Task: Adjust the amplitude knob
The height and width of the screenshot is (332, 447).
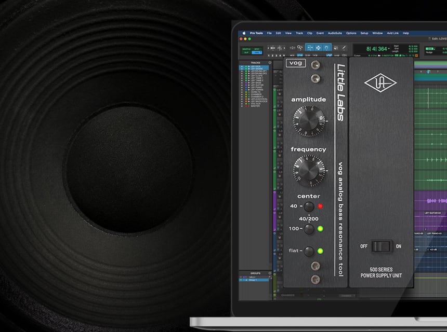Action: 309,121
